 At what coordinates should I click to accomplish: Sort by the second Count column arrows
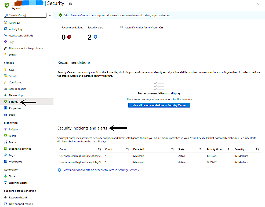128,149
